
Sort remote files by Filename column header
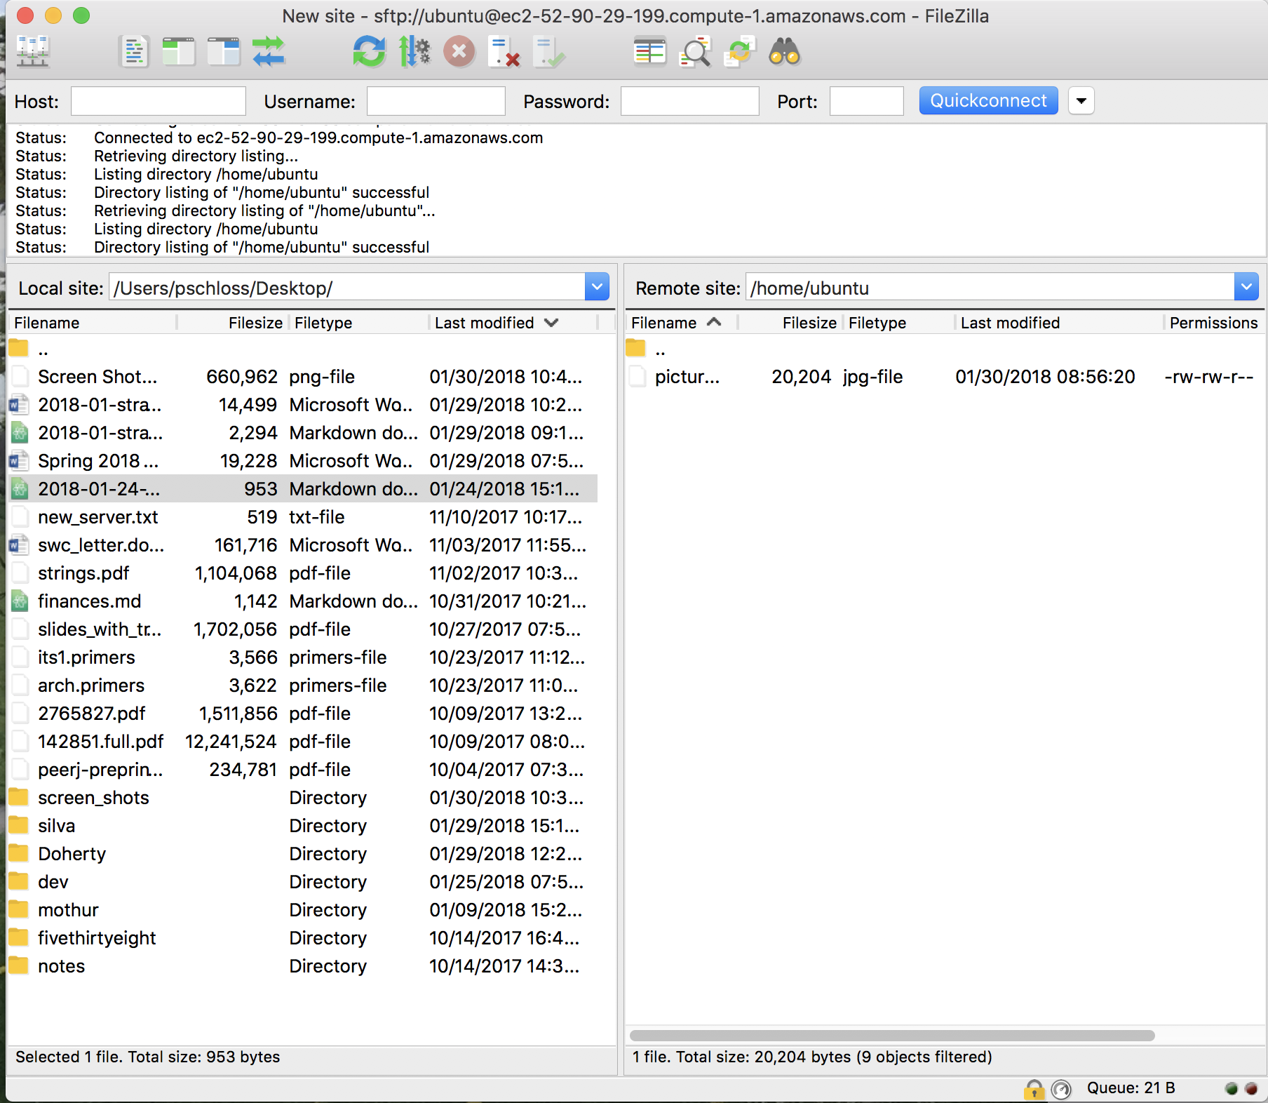tap(663, 323)
